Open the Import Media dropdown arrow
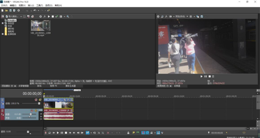The height and width of the screenshot is (138, 260). [x=21, y=16]
